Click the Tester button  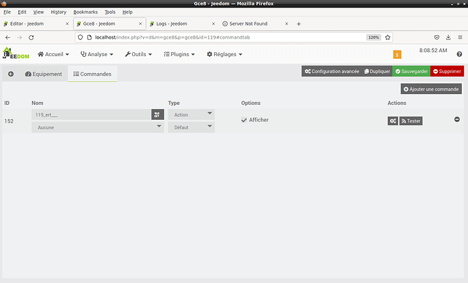(411, 121)
